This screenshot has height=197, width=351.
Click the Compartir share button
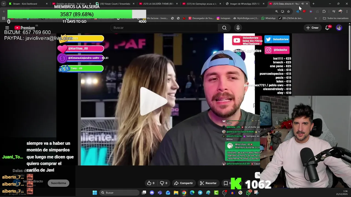tap(183, 183)
